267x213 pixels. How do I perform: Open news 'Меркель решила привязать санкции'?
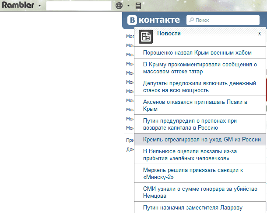pyautogui.click(x=200, y=173)
